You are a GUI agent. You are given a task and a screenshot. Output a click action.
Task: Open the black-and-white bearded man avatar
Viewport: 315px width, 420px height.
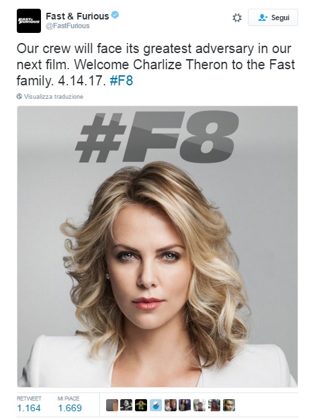coord(126,405)
